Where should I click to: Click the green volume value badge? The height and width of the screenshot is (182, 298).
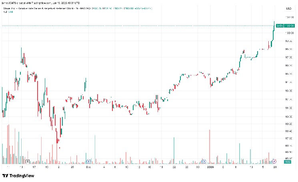287,162
